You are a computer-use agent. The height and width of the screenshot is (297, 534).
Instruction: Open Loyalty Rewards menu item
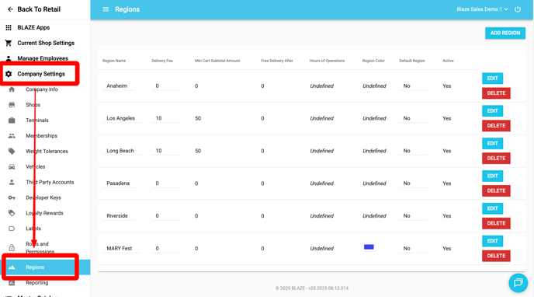(44, 213)
